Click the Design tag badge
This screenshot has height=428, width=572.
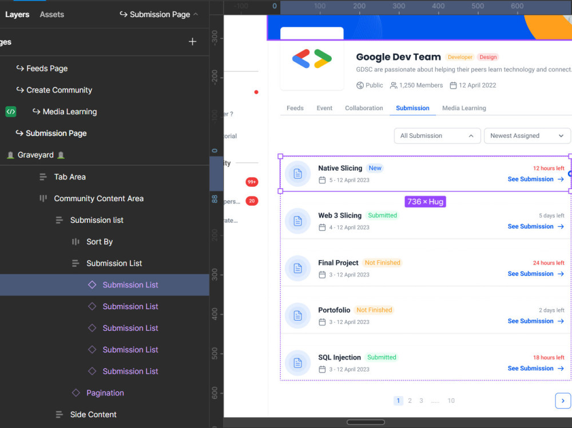488,57
